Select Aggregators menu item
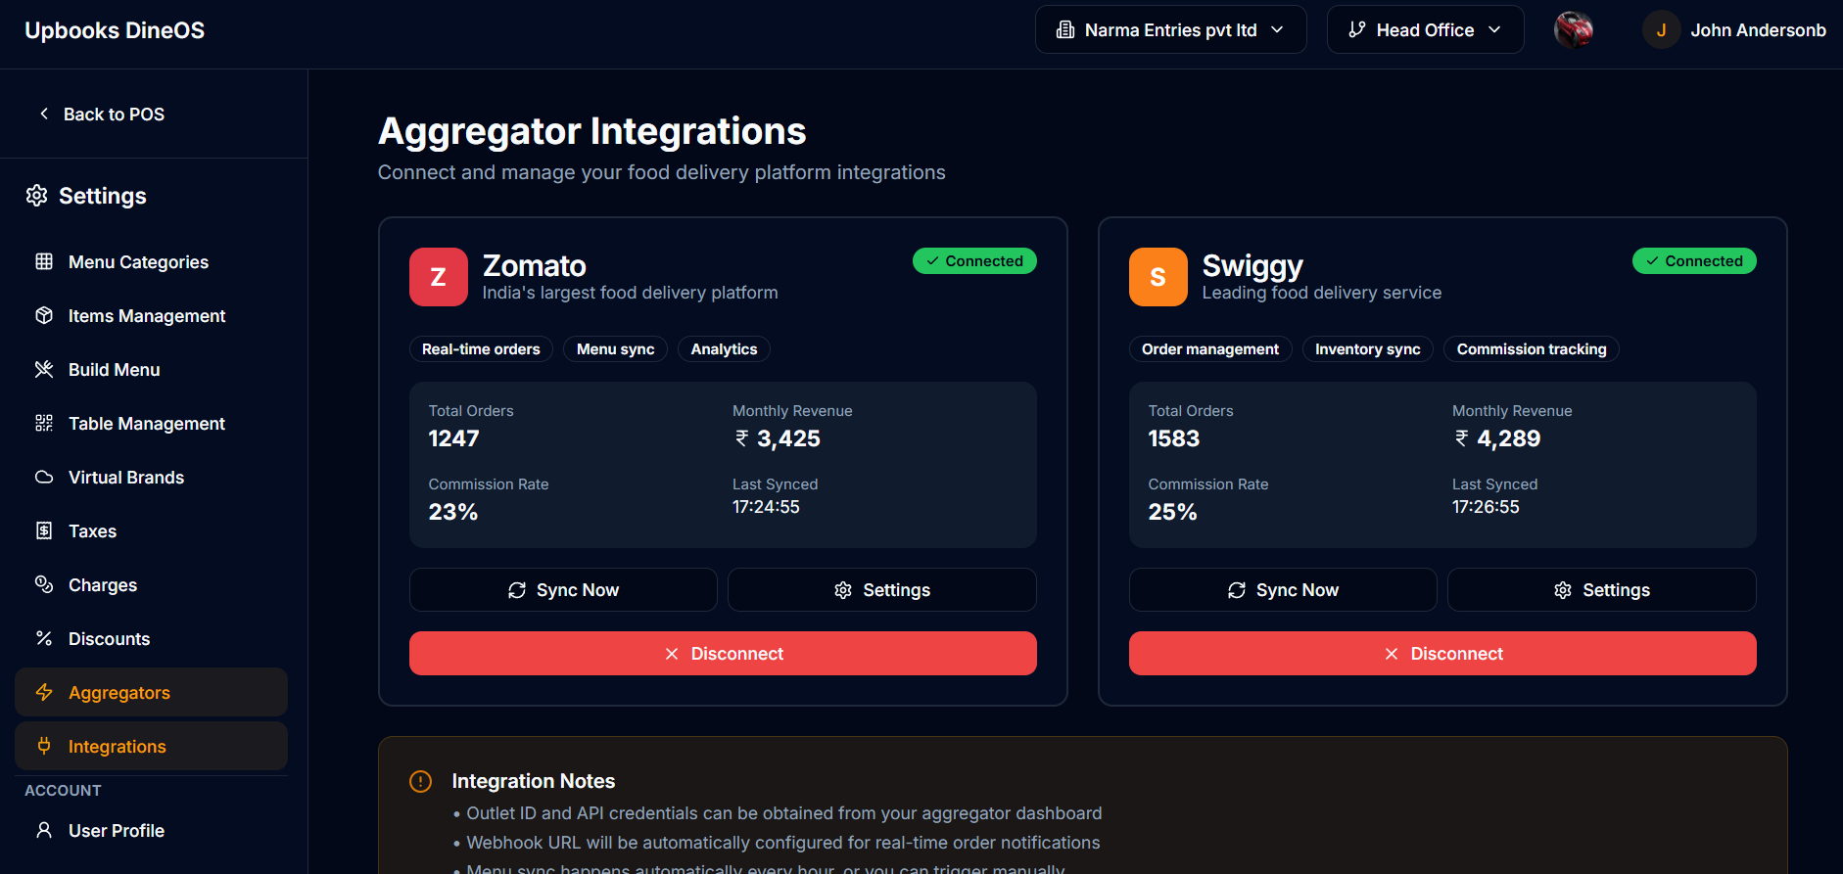The width and height of the screenshot is (1843, 874). coord(152,692)
